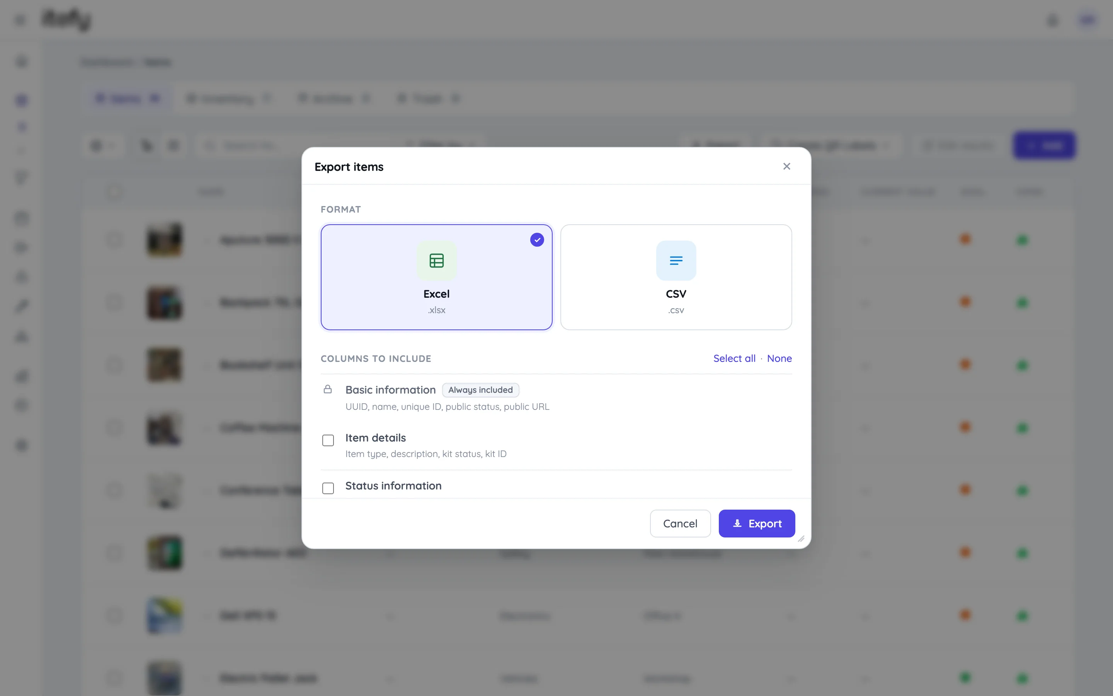The image size is (1113, 696).
Task: Grab the dialog resize handle corner
Action: pyautogui.click(x=801, y=539)
